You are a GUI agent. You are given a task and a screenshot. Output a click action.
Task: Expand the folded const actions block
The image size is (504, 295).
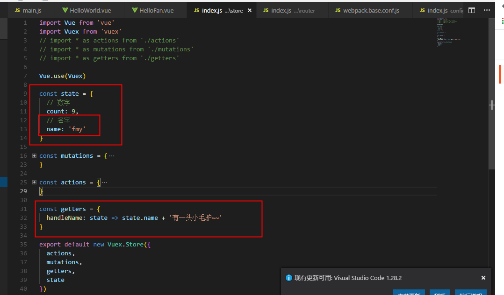[x=35, y=183]
